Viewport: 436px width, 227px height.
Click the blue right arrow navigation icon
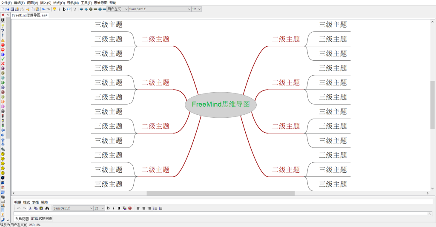[86, 9]
